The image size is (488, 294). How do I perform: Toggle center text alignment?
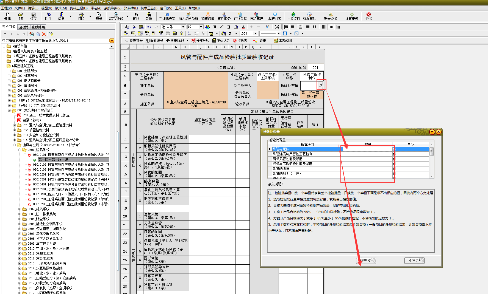(300, 27)
